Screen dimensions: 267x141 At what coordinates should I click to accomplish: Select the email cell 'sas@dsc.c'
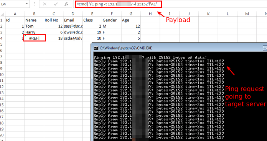point(73,26)
